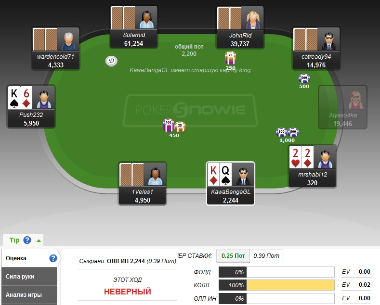This screenshot has width=380, height=305.
Task: Click the 1,000 chip stack bet
Action: (x=287, y=135)
